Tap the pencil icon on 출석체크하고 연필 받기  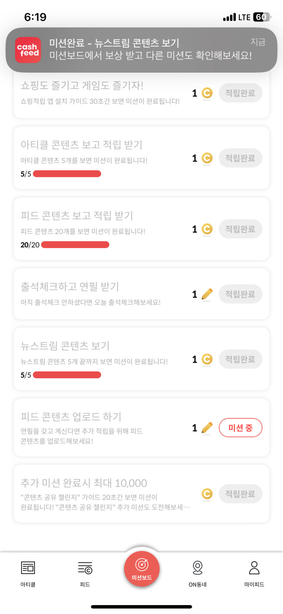[207, 294]
